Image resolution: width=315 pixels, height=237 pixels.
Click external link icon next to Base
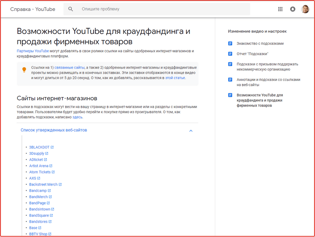[40, 228]
